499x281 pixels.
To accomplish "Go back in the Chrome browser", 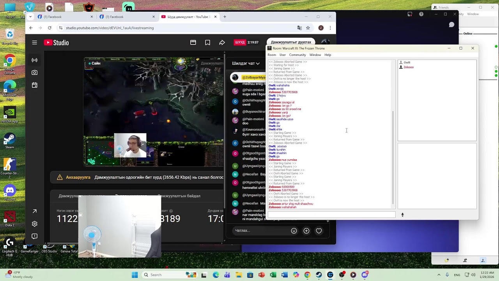I will (31, 28).
